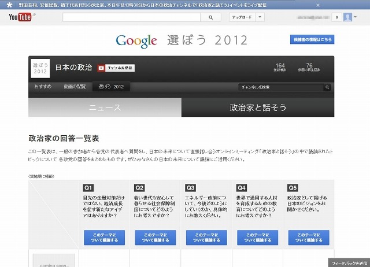Image resolution: width=370 pixels, height=267 pixels.
Task: Click the banner live event announcement text
Action: coord(143,5)
